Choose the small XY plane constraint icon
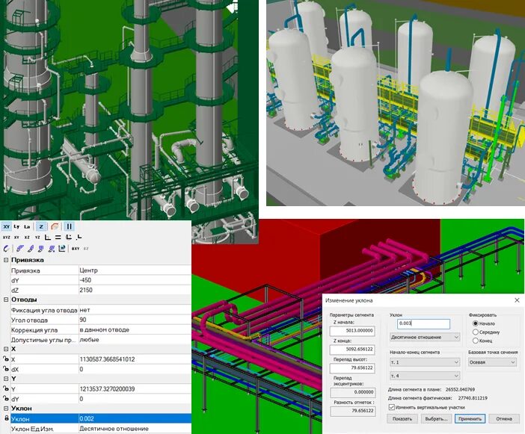 tap(16, 238)
